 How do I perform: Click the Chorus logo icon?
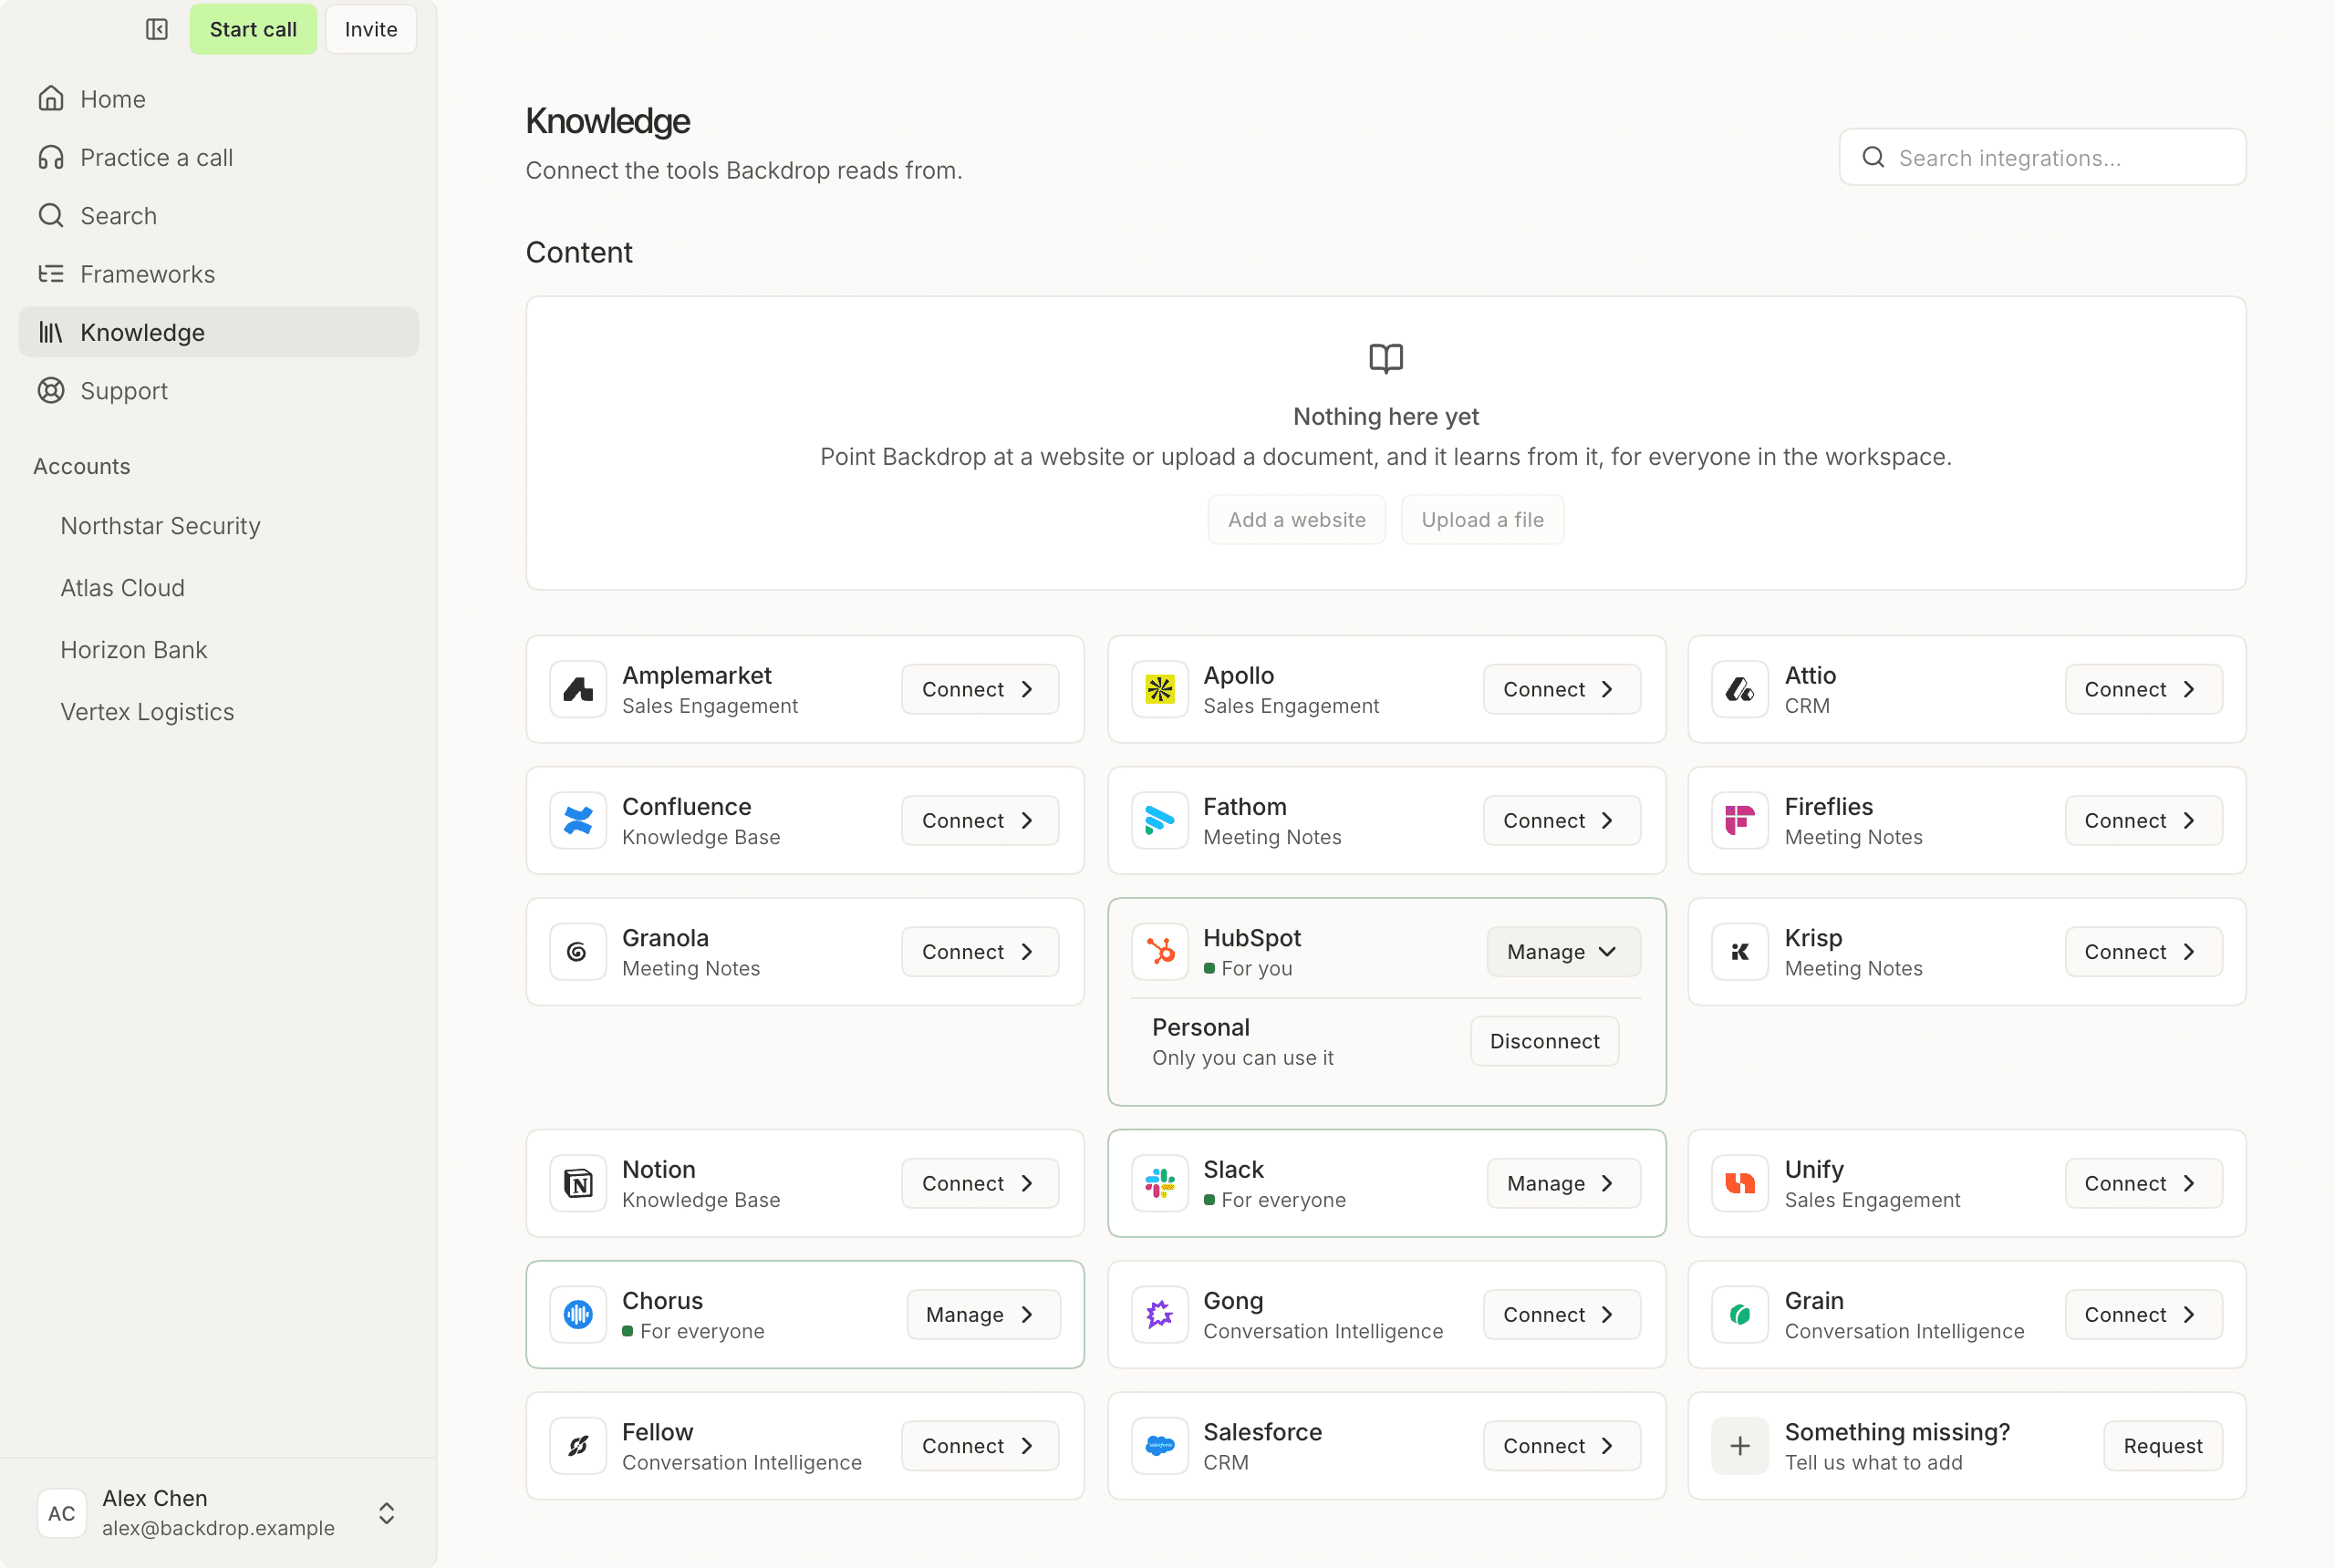577,1314
